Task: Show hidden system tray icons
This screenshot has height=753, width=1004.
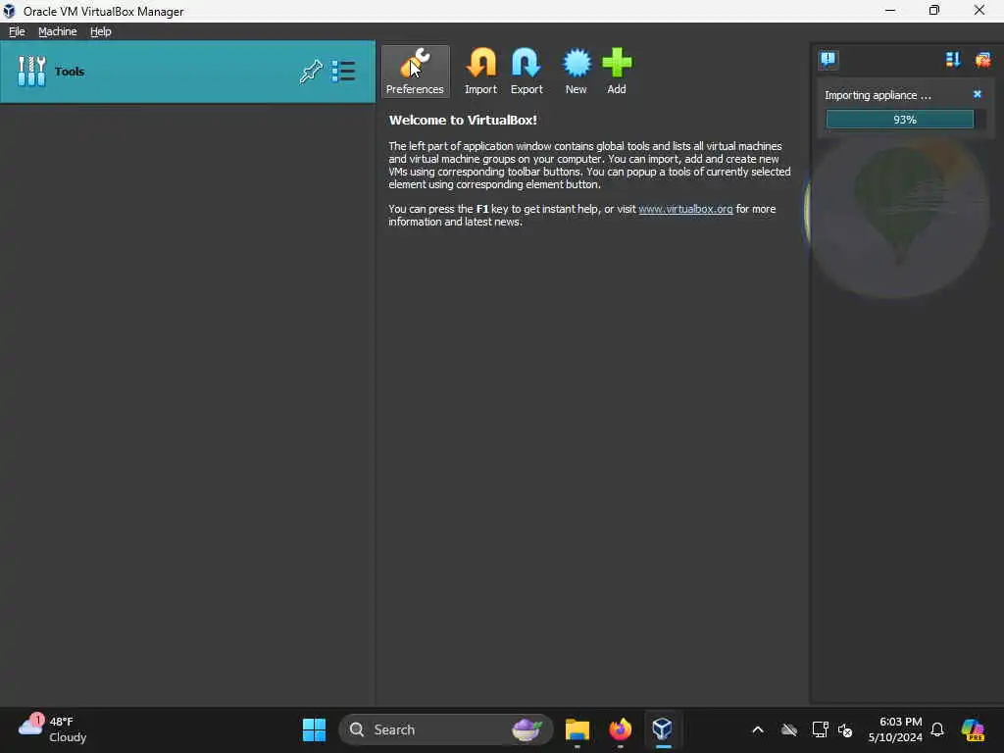Action: coord(758,729)
